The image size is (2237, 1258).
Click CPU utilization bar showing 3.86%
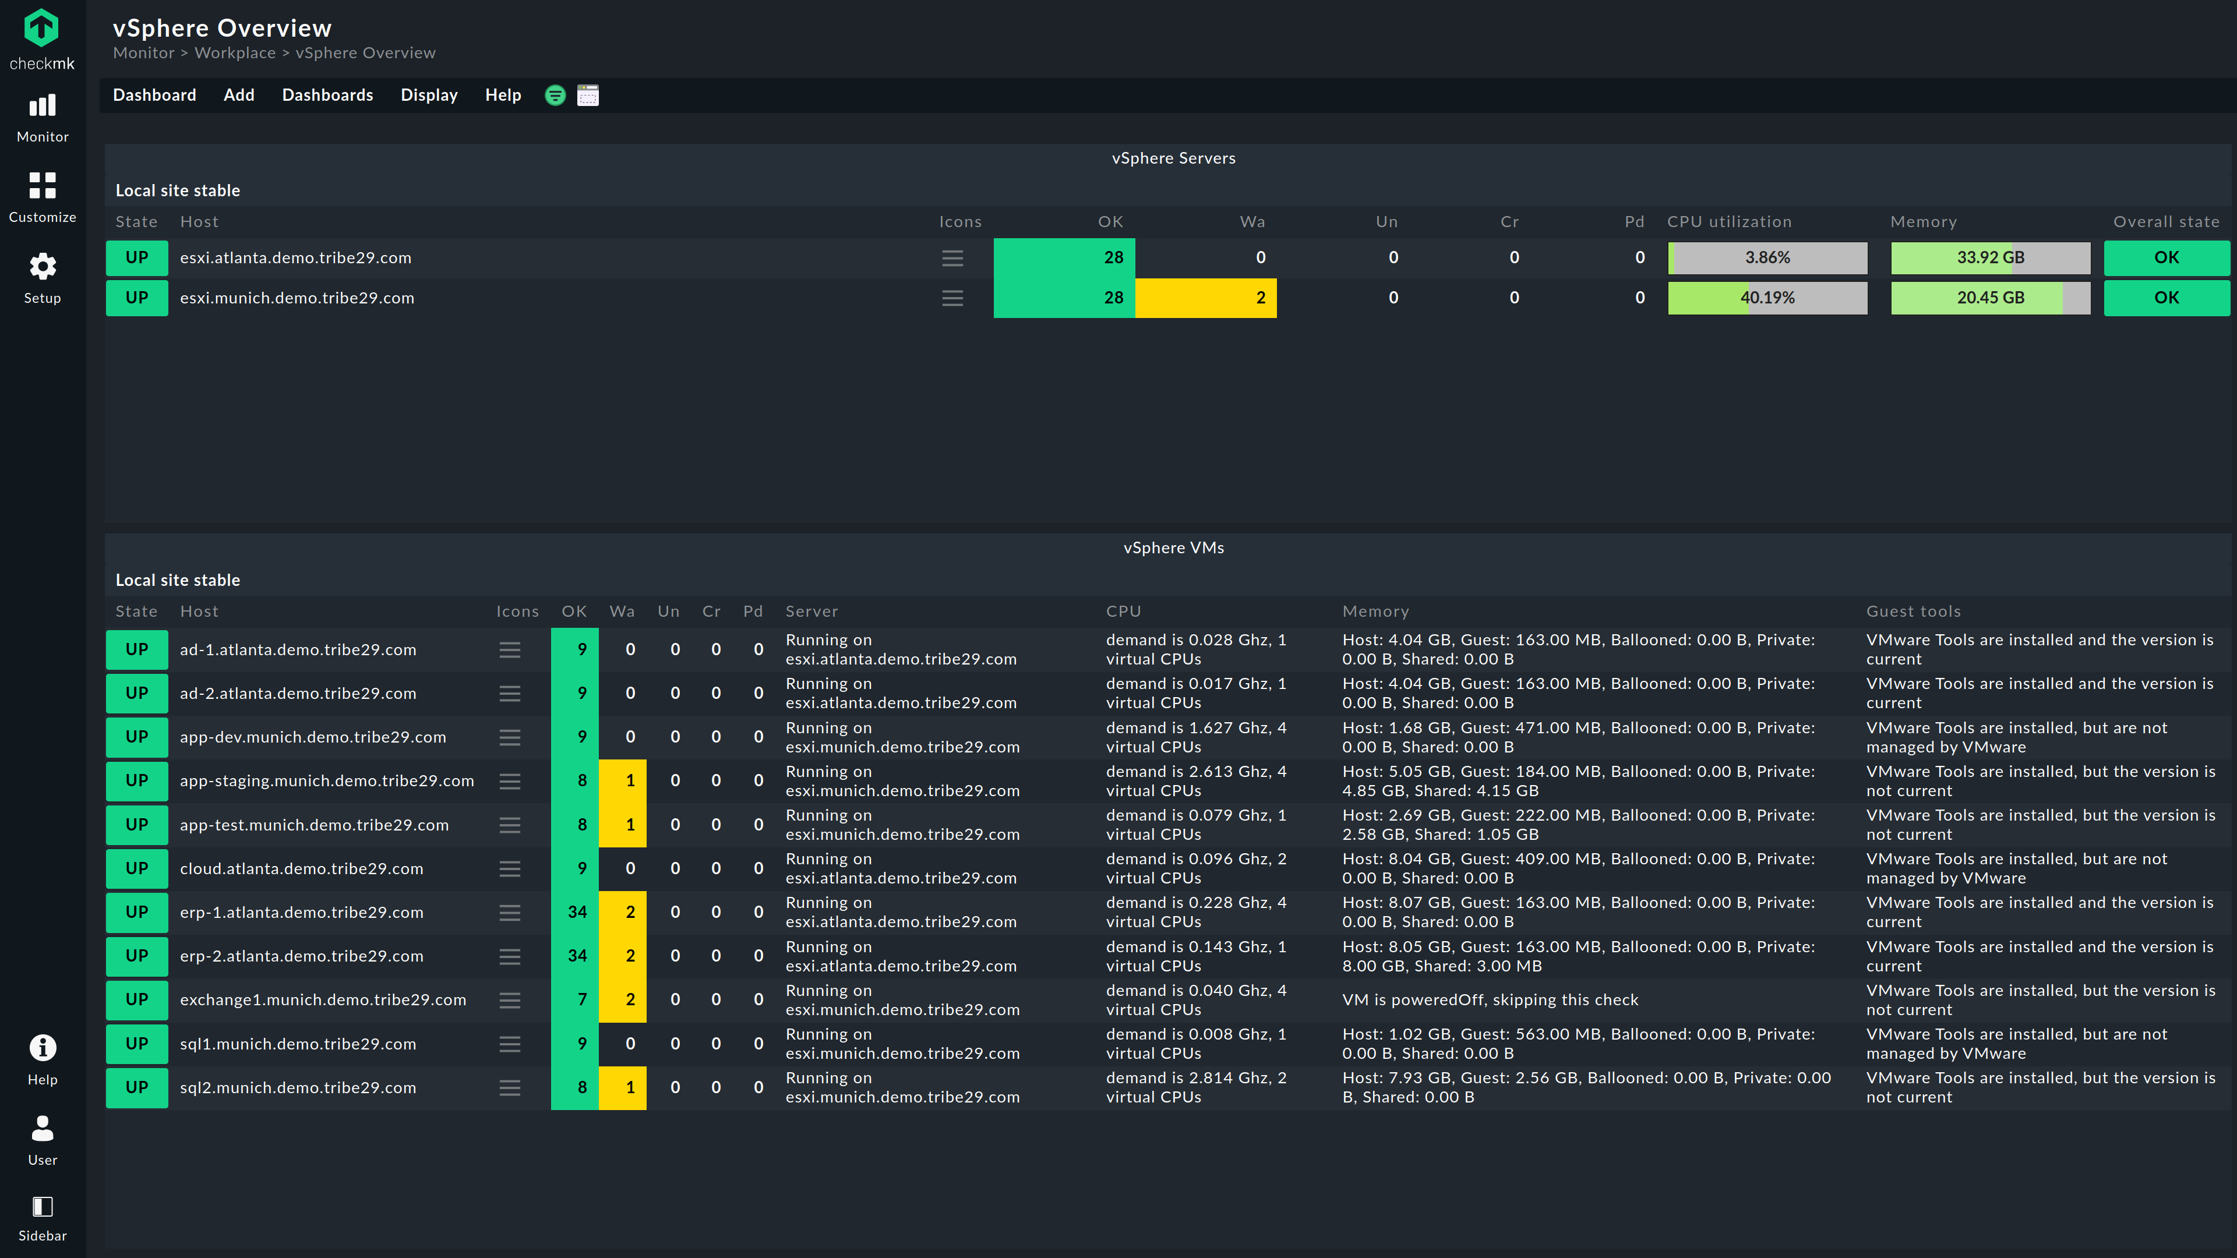[x=1767, y=258]
